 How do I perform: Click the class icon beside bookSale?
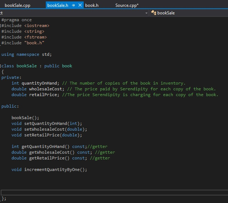(x=154, y=13)
